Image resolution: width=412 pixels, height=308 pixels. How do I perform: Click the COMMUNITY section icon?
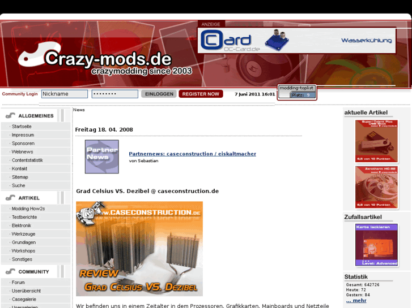click(x=10, y=272)
